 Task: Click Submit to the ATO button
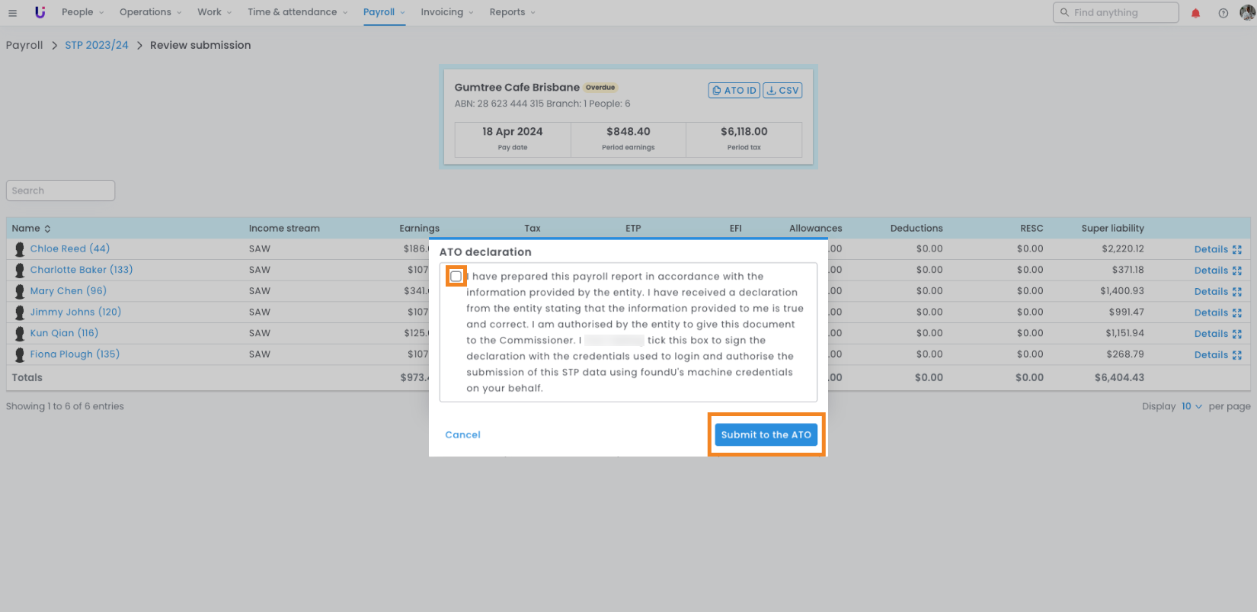point(766,434)
